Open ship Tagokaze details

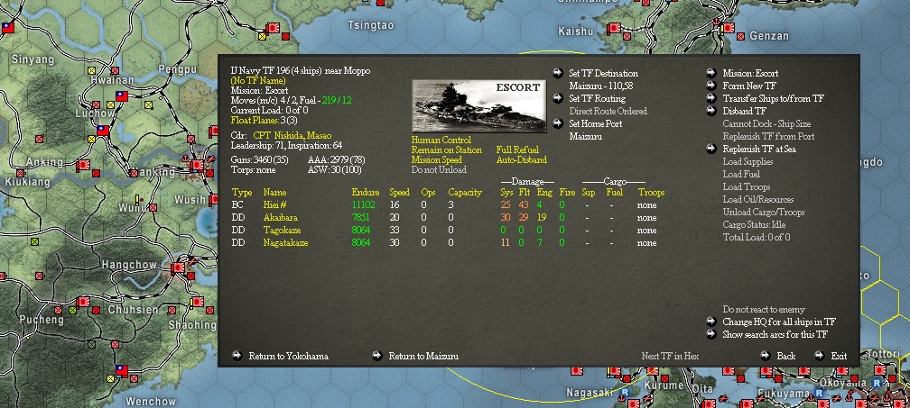pos(282,231)
